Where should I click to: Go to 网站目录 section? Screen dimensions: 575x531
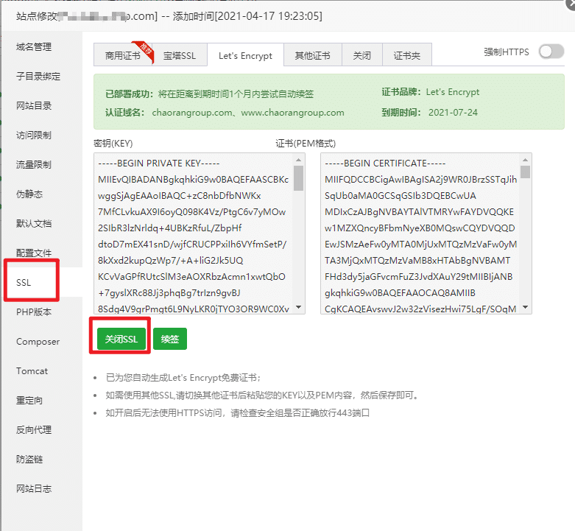tap(34, 105)
